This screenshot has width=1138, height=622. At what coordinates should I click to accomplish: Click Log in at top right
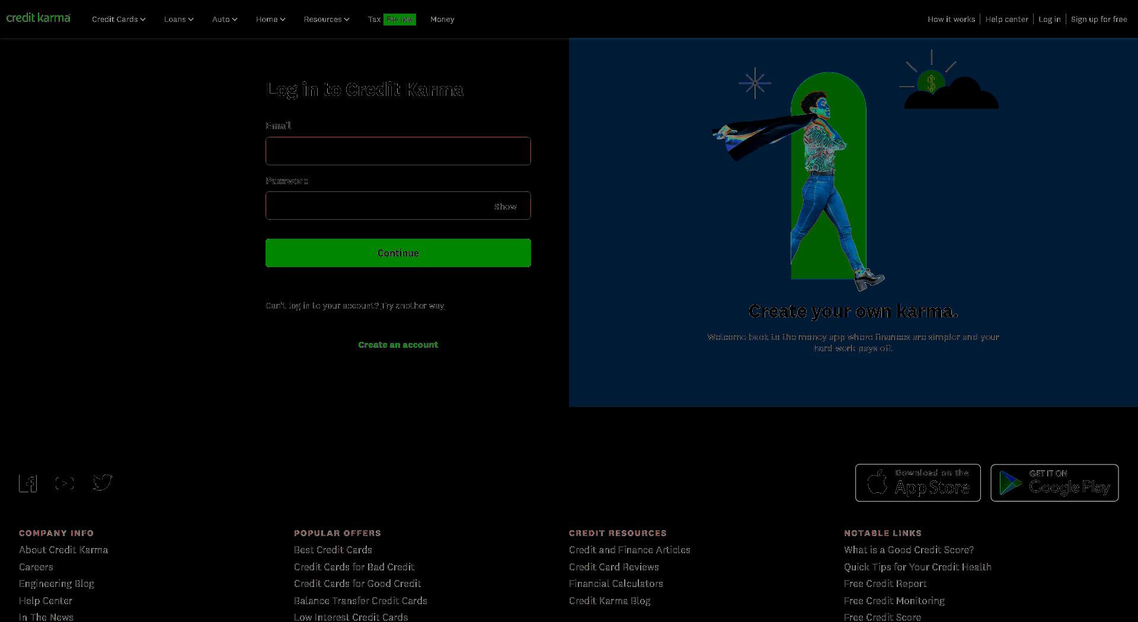pos(1049,19)
